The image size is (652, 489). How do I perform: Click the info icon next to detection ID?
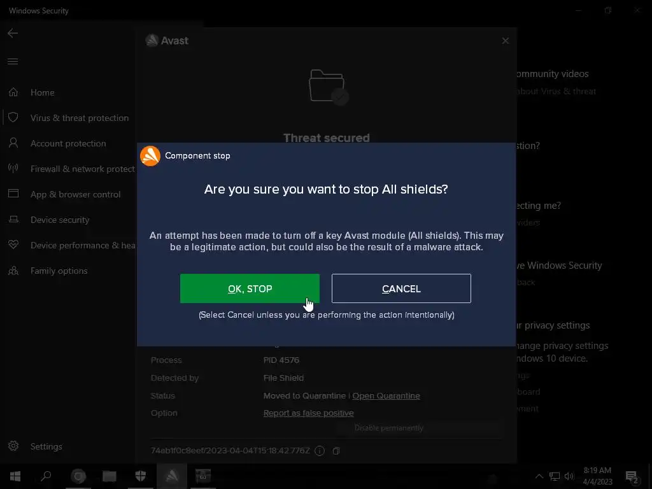(320, 451)
